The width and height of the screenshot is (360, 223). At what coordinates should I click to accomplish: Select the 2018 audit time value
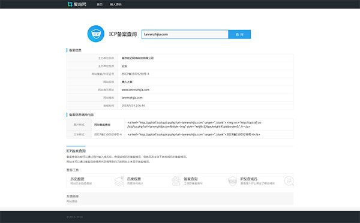click(133, 106)
